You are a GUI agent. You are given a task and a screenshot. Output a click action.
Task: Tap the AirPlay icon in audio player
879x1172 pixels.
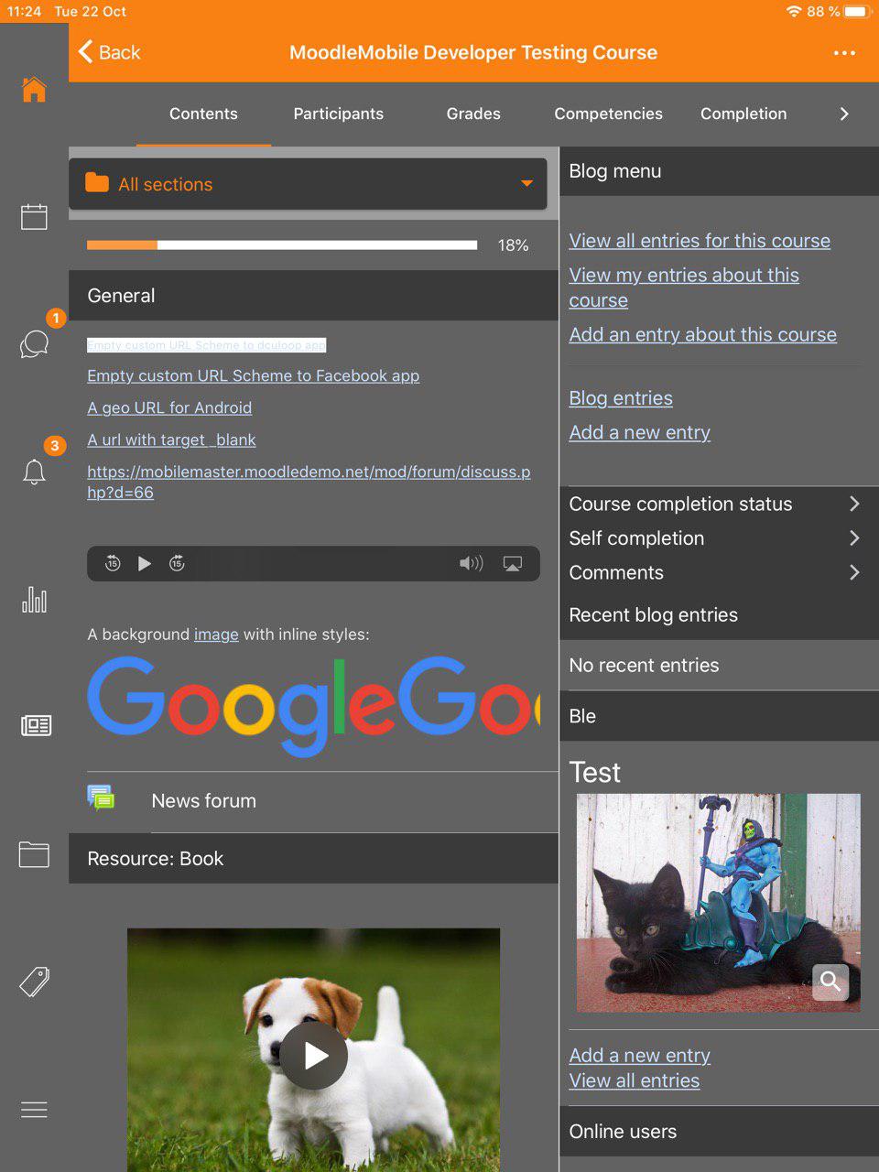[513, 563]
